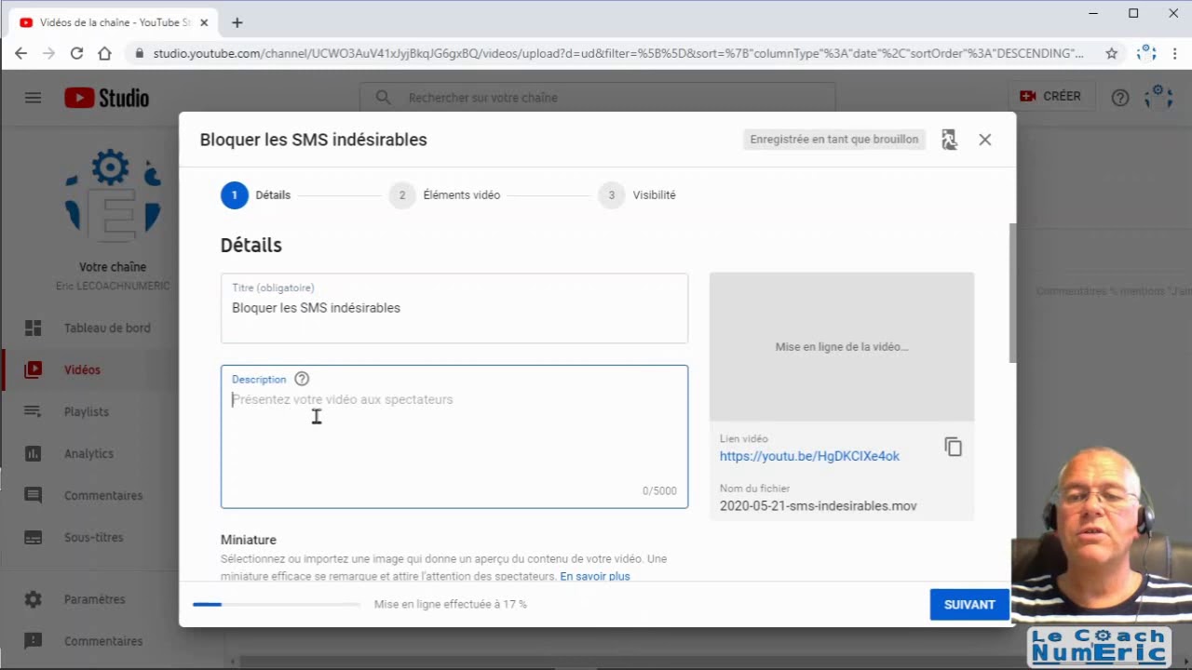The height and width of the screenshot is (670, 1192).
Task: Reload the page in Chrome
Action: coord(76,53)
